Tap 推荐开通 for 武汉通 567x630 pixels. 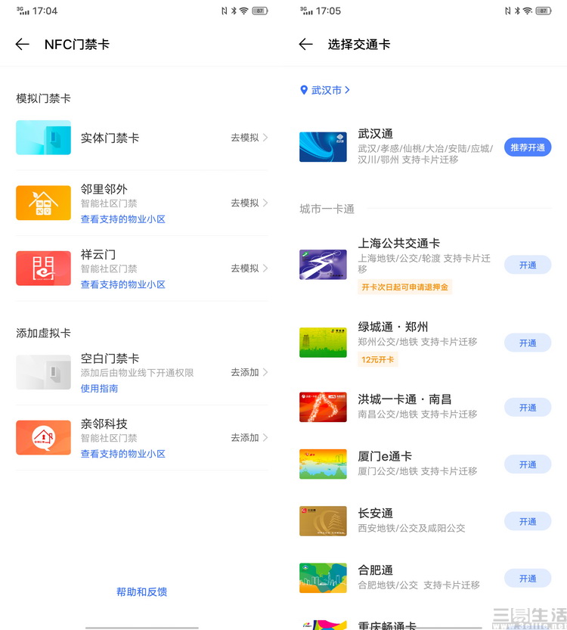pos(528,147)
